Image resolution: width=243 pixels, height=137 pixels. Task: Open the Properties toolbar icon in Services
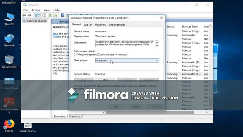tap(44, 15)
